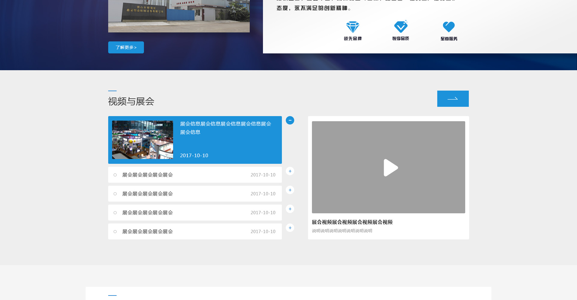Screen dimensions: 577x300
Task: Expand the second collapsed 展会 row with plus icon
Action: point(290,190)
